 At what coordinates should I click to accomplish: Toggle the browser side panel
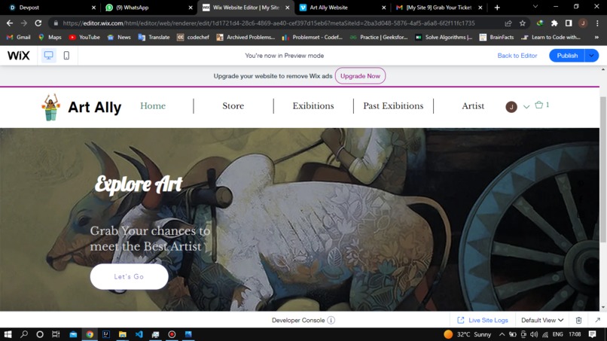569,23
